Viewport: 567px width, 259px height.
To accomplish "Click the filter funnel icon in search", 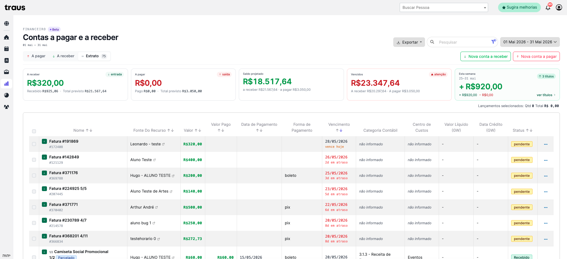I will [493, 42].
